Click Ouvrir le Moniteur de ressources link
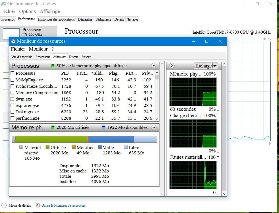279x213 pixels. coord(63,206)
